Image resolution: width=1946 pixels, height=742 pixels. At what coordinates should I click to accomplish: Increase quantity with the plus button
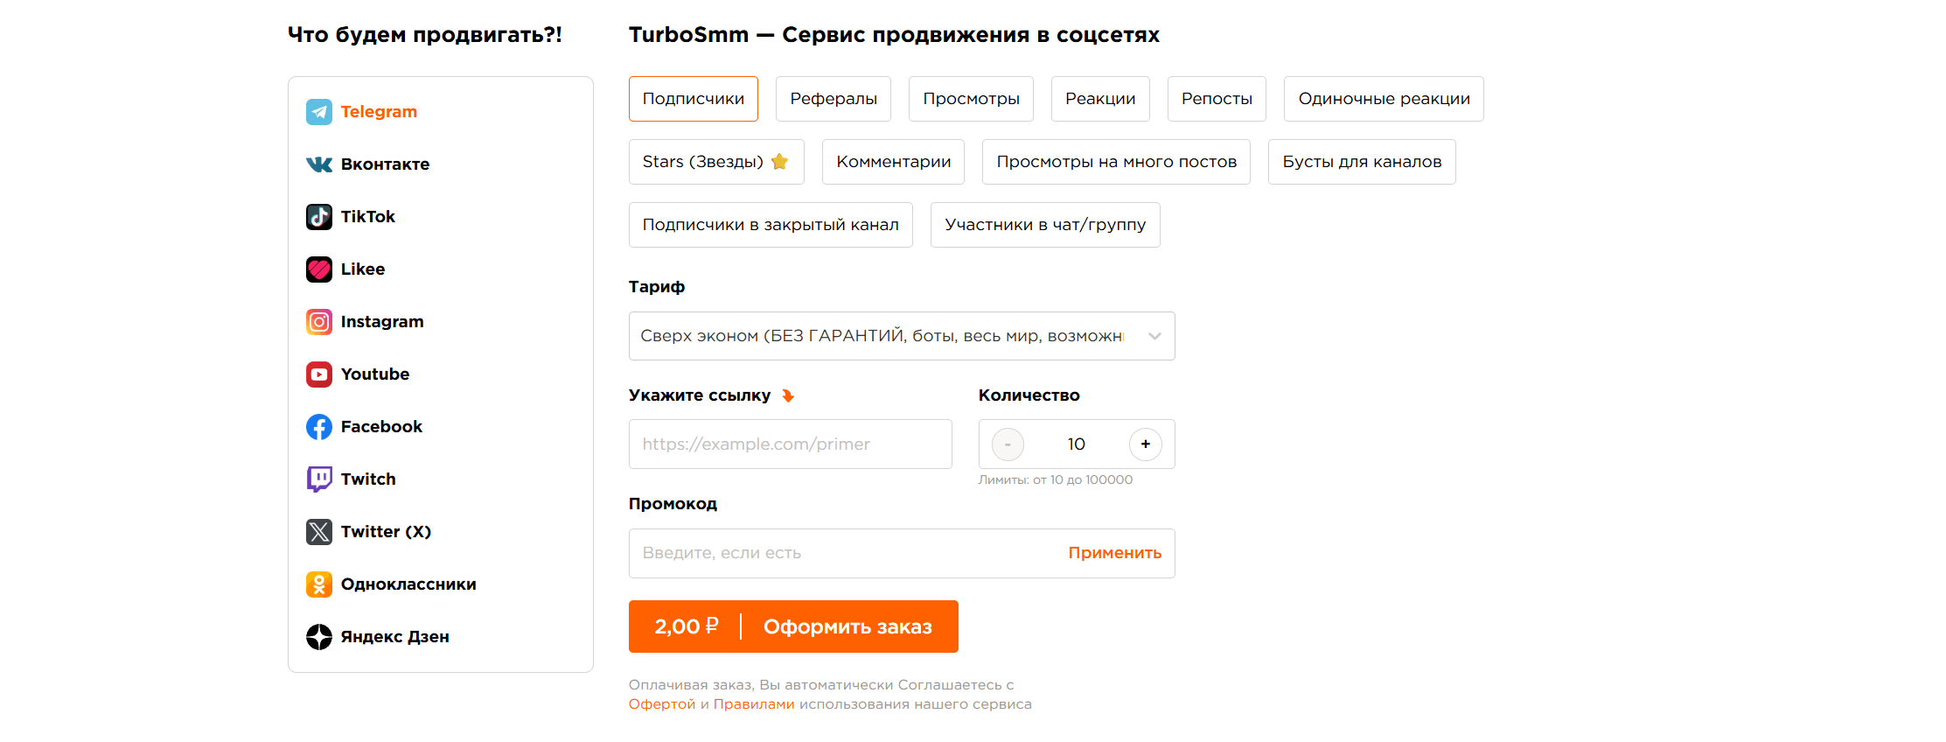pos(1145,444)
